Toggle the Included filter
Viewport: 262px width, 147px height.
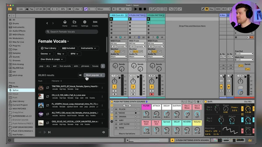(68, 48)
